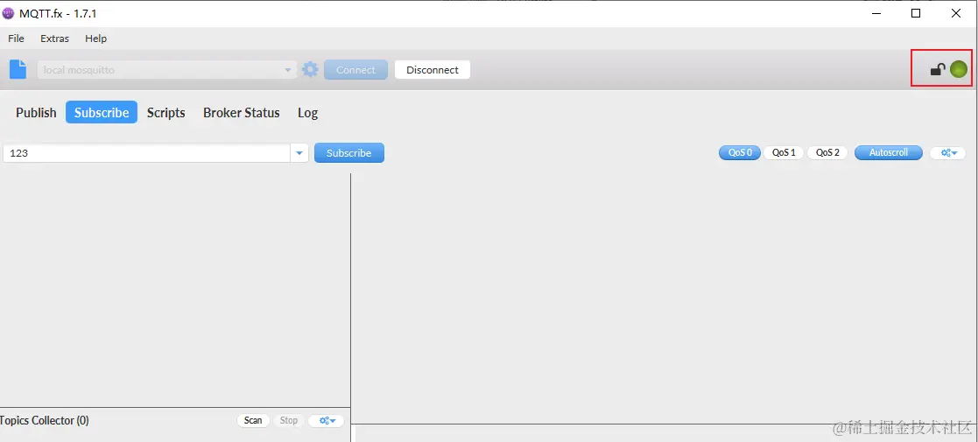Maximize the MQTT.fx window
The height and width of the screenshot is (442, 978).
(x=916, y=13)
